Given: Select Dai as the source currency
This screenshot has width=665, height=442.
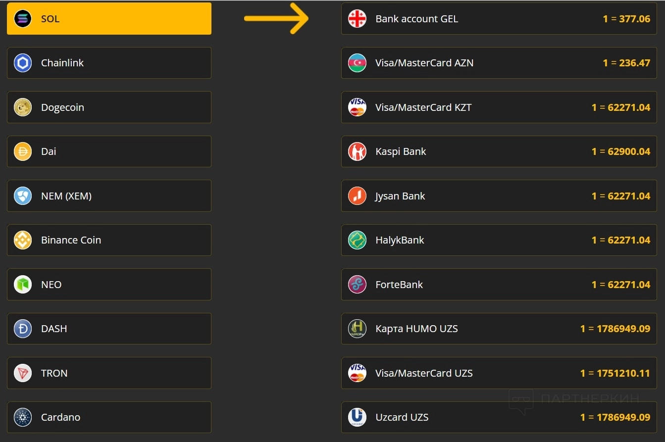Looking at the screenshot, I should [x=109, y=151].
